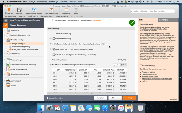Viewport: 182px width, 113px height.
Task: Click the Jahresabschluss calendar lock icon
Action: [52, 10]
